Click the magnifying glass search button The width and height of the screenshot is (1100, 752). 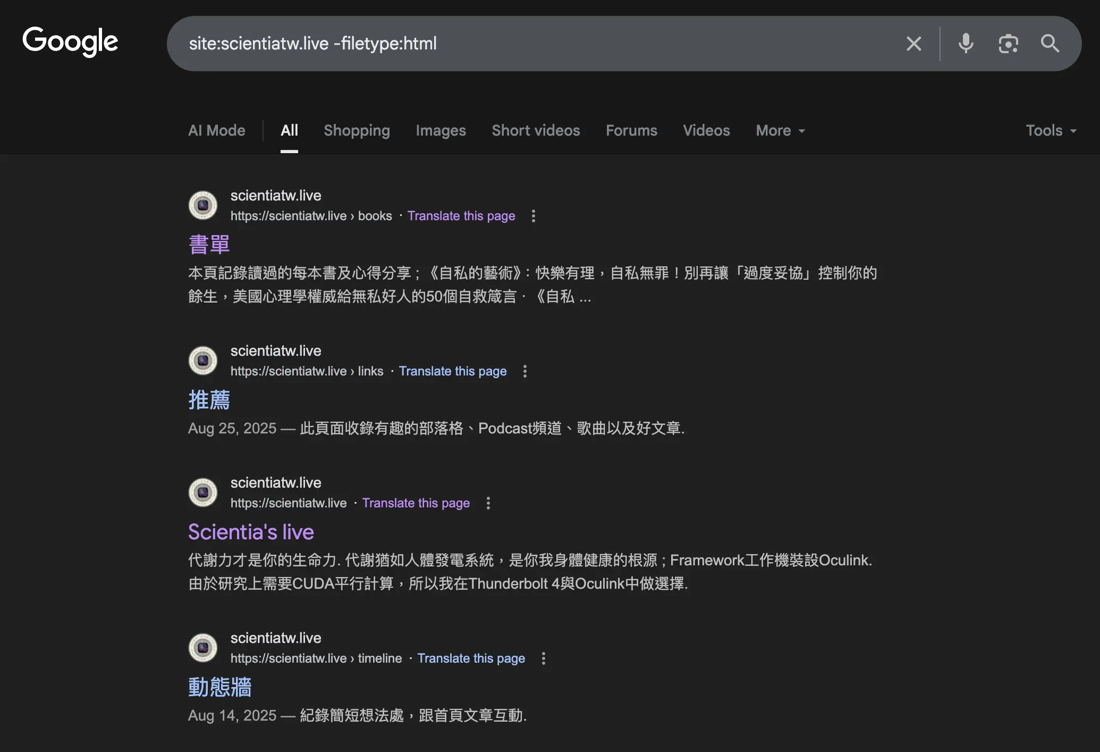pyautogui.click(x=1050, y=44)
